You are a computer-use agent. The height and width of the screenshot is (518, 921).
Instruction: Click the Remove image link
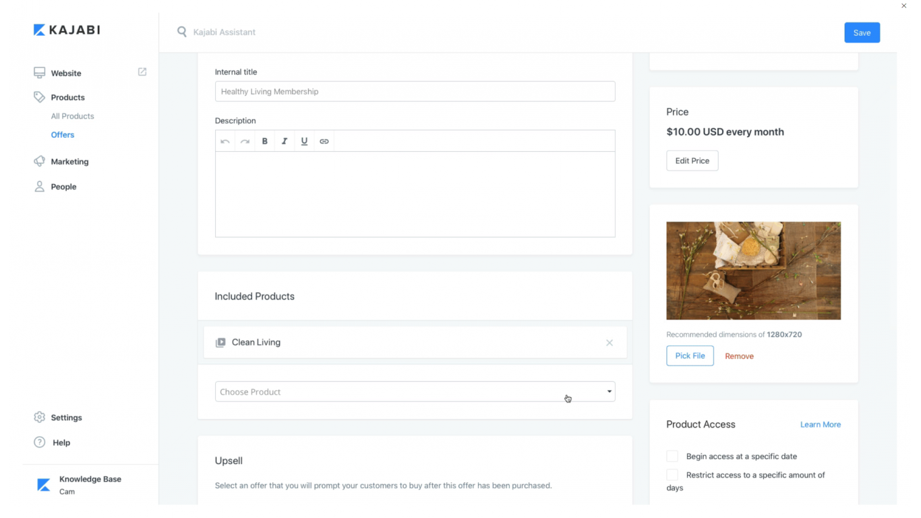click(x=739, y=356)
